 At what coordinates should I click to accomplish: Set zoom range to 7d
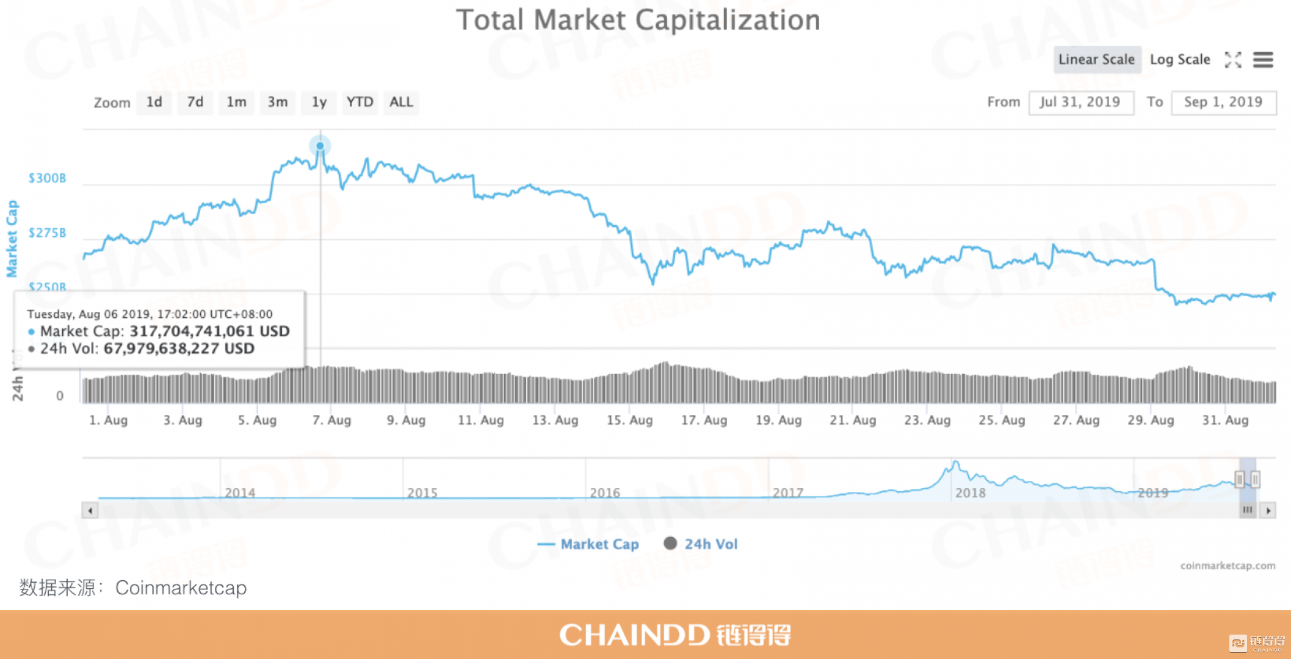coord(195,103)
